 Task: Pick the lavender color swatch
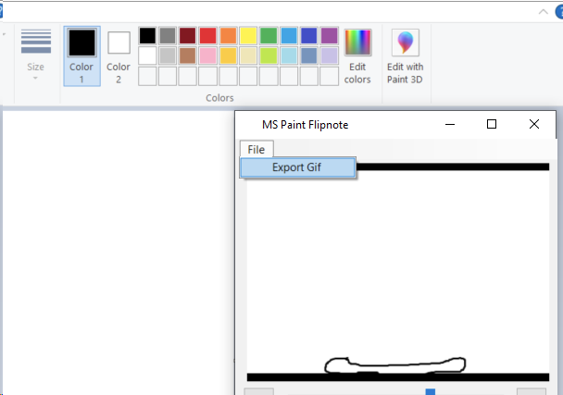tap(330, 56)
